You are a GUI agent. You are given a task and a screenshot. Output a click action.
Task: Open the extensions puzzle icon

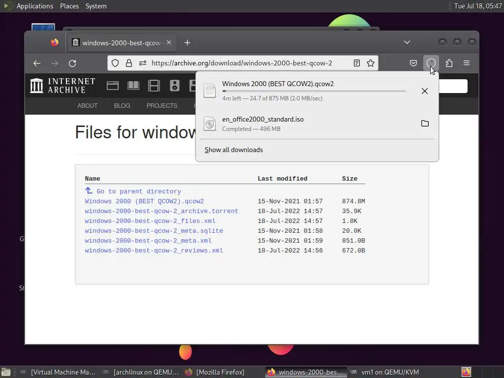(x=449, y=63)
